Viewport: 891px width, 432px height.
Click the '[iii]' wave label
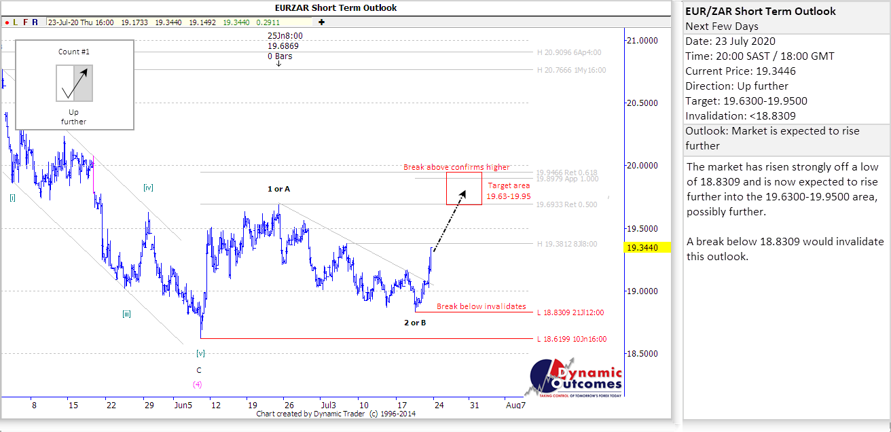[x=126, y=314]
